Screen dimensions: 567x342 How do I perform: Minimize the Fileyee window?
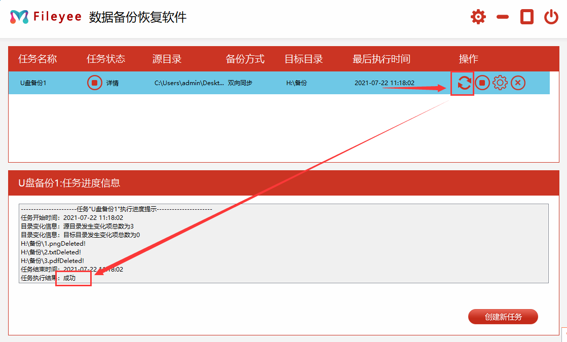click(x=503, y=17)
